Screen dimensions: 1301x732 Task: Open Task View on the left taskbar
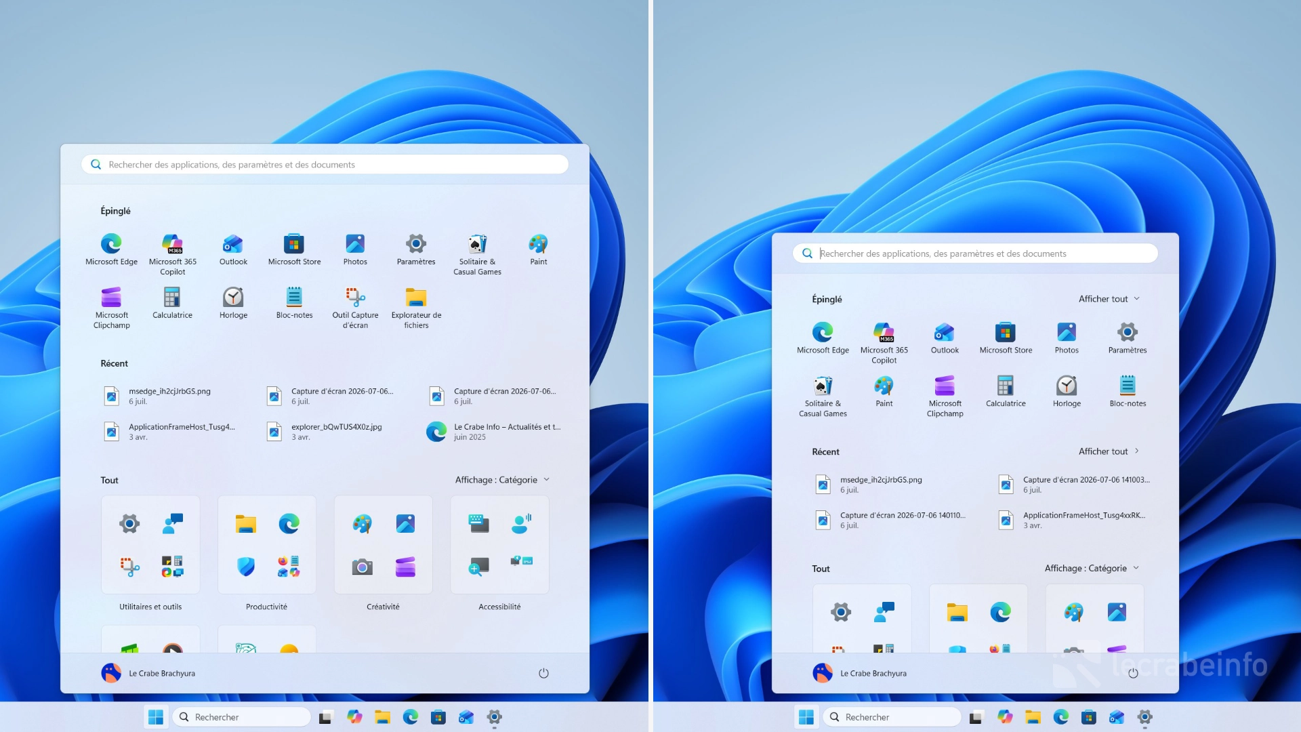326,717
